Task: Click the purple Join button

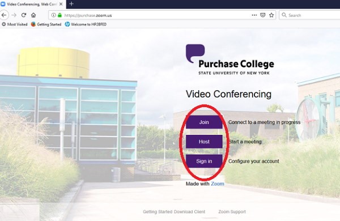Action: coord(204,122)
